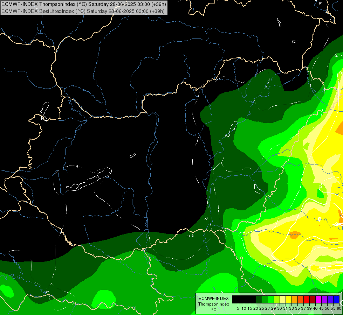Select the orange-red 35-37 legend swatch
The height and width of the screenshot is (315, 343).
(x=301, y=299)
